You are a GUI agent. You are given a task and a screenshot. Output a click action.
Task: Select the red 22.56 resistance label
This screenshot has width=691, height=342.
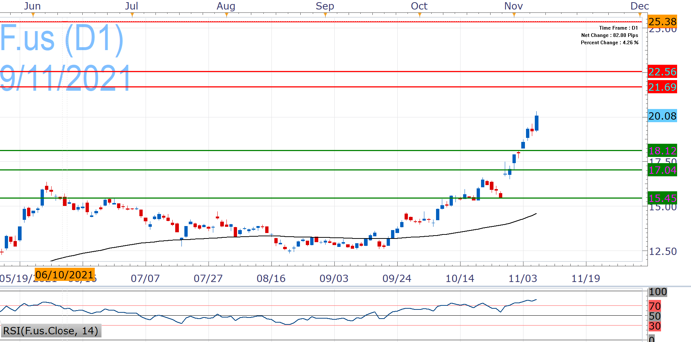pyautogui.click(x=662, y=72)
